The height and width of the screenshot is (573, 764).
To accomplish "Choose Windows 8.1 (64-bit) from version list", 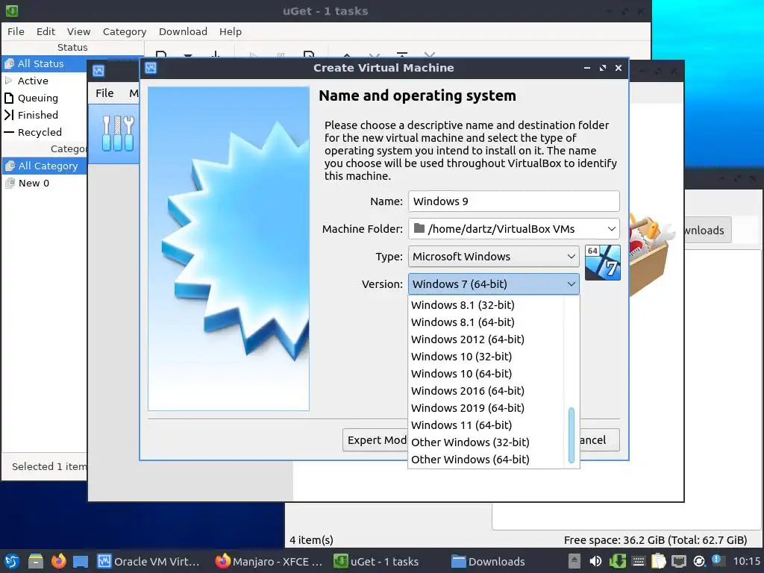I will pyautogui.click(x=486, y=322).
